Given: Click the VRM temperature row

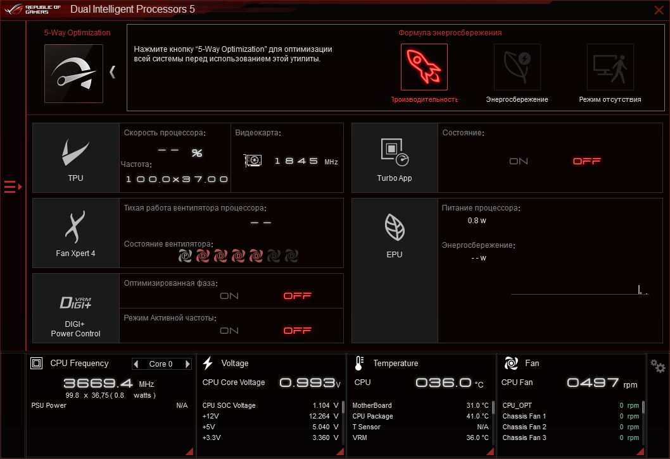Looking at the screenshot, I should tap(420, 438).
